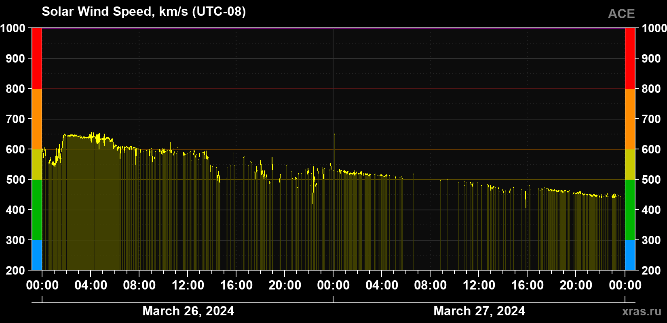The width and height of the screenshot is (667, 323).
Task: Click the yellow-green band on left scale
Action: click(x=37, y=164)
